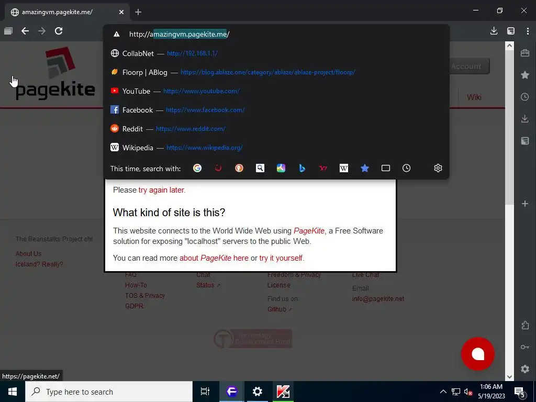Open info@pagekite.net email link
Screen dimensions: 536x402
click(378, 299)
